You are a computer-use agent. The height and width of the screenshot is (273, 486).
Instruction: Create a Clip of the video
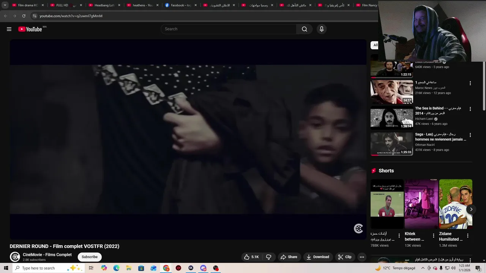[x=345, y=257]
